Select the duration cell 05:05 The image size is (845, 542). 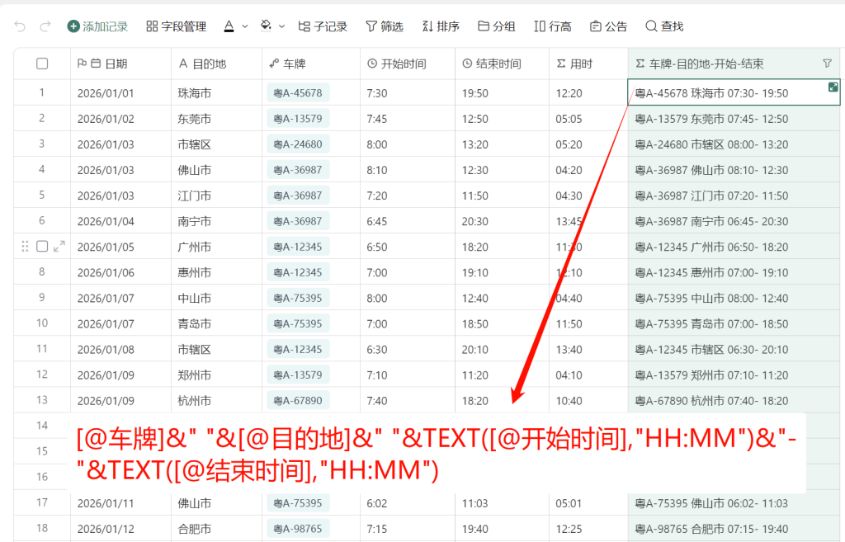588,119
